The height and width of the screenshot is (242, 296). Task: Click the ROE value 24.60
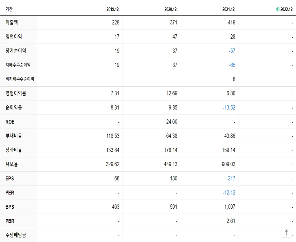[172, 122]
